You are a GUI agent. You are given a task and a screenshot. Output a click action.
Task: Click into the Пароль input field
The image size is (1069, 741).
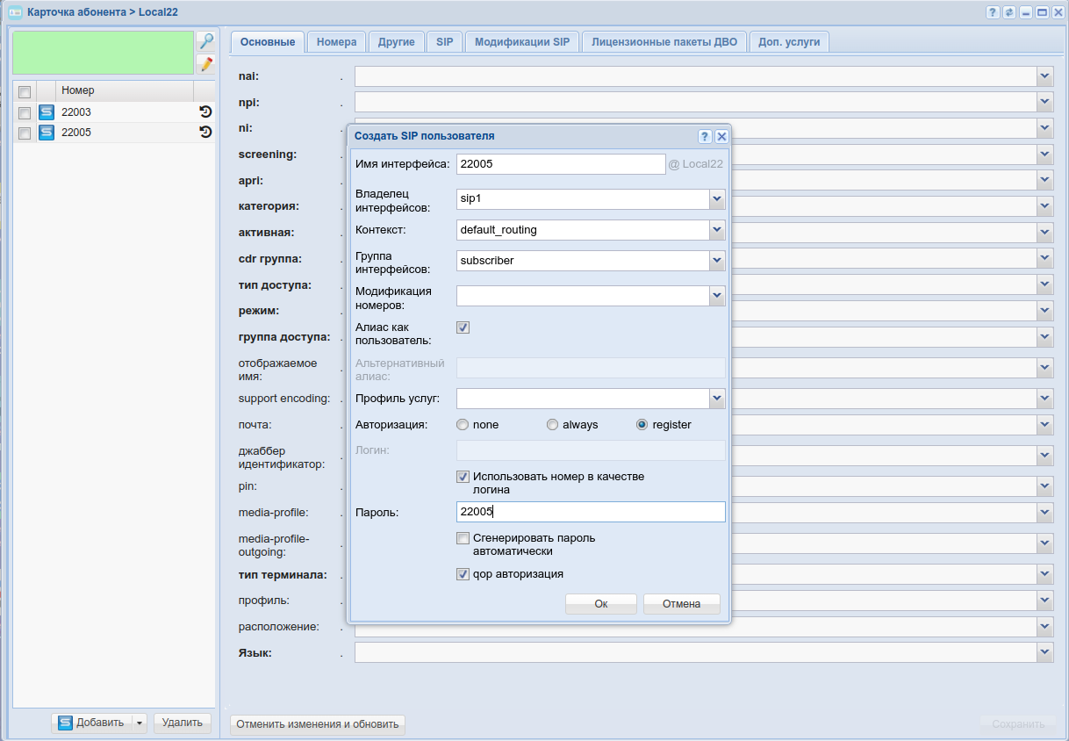[x=590, y=512]
